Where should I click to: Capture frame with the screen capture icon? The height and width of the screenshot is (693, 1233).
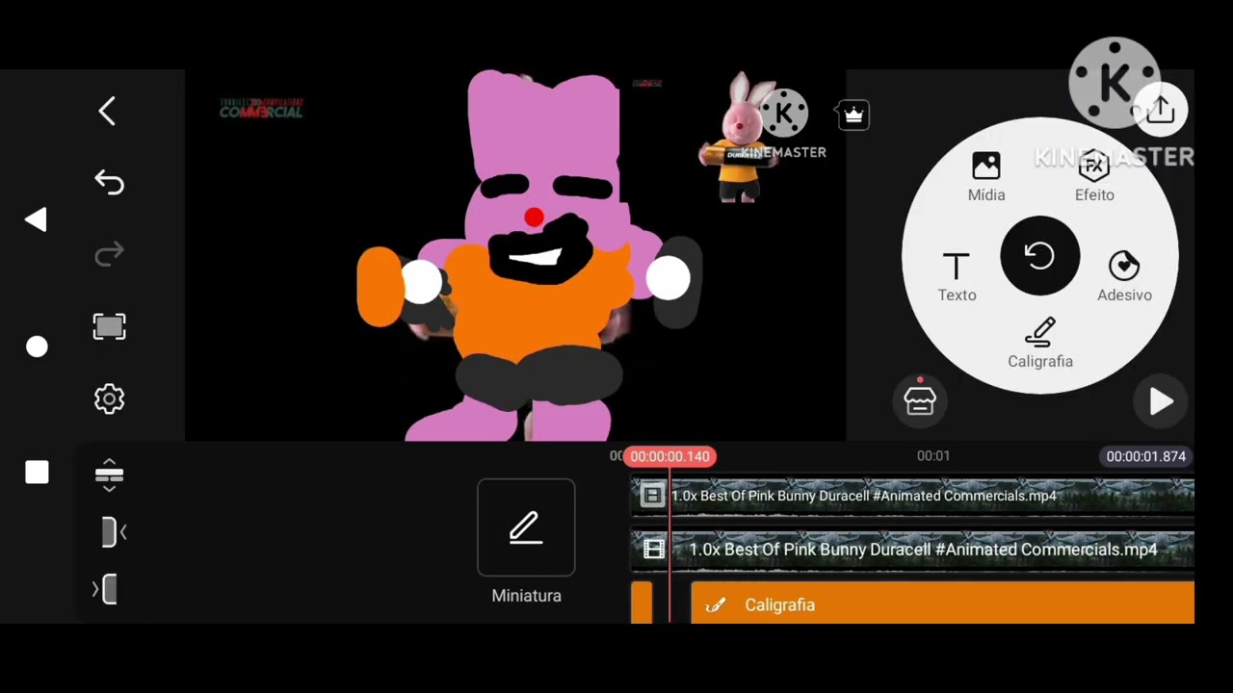pyautogui.click(x=109, y=326)
